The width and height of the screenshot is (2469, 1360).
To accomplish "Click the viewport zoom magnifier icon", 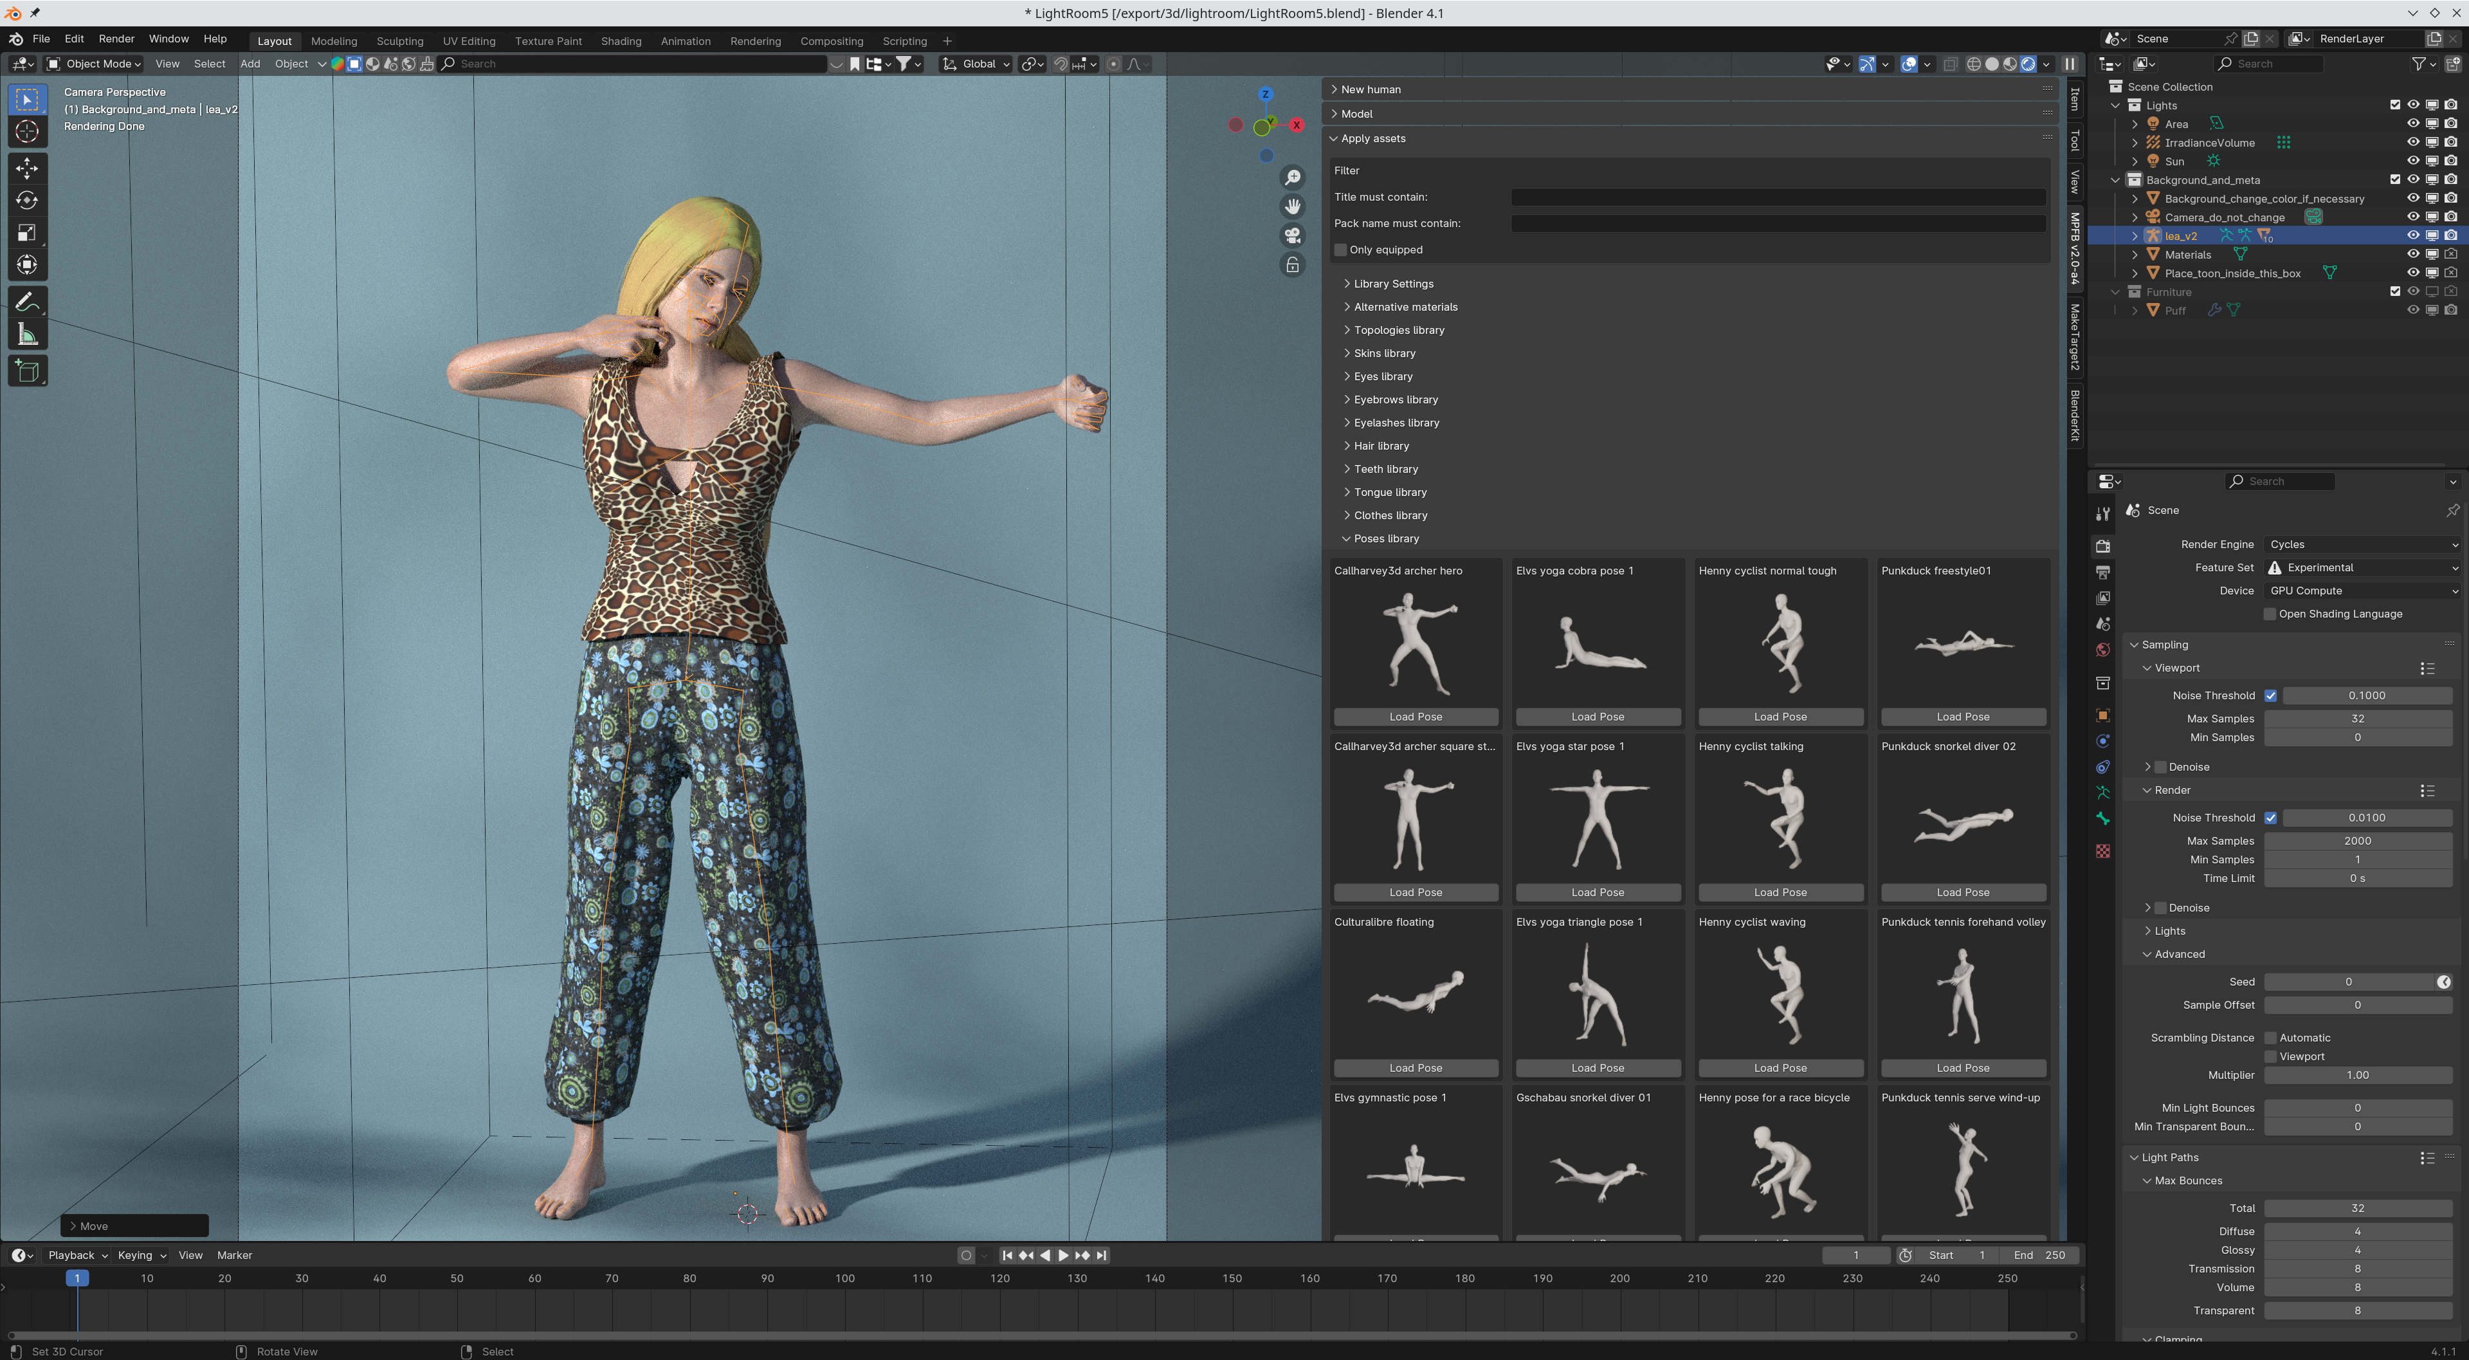I will pos(1292,178).
